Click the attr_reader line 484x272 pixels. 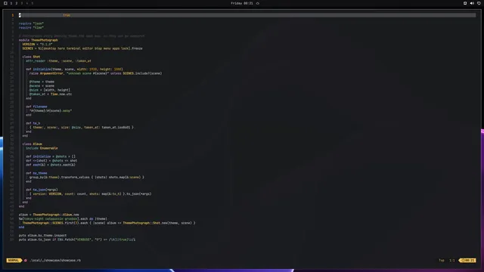click(58, 60)
